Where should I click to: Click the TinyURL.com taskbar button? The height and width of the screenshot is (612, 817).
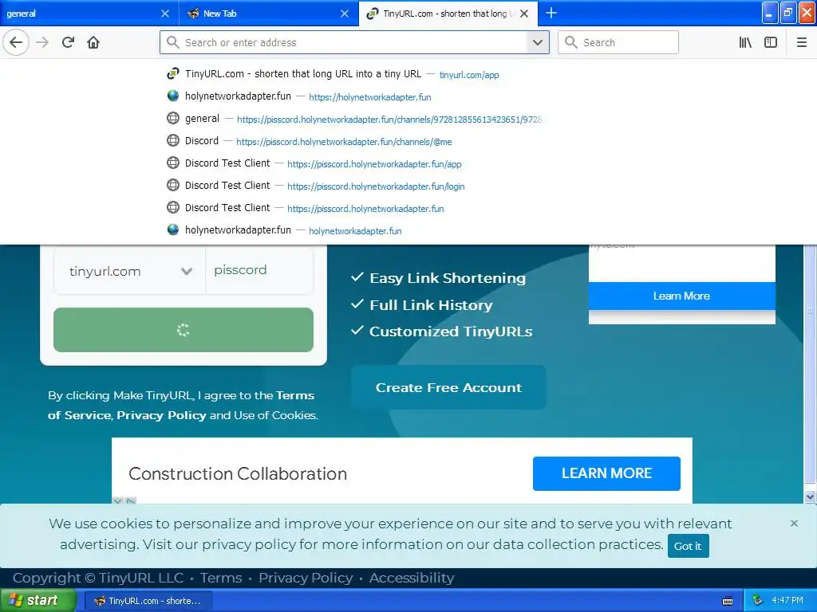(148, 601)
